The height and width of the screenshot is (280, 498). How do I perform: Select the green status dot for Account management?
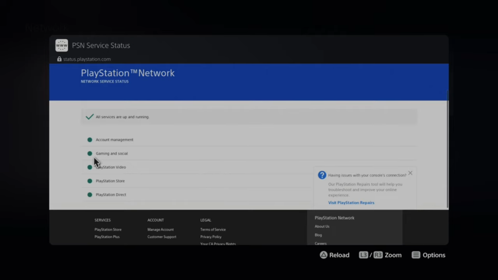[89, 140]
